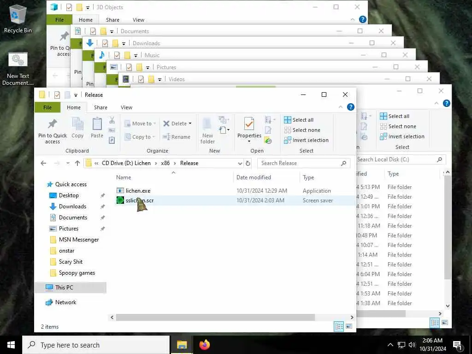Click the Properties checkmark icon
This screenshot has height=354, width=472.
(x=249, y=124)
